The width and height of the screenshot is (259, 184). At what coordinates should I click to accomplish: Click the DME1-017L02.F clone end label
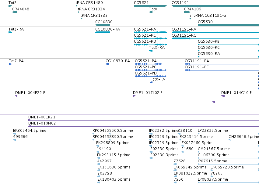pyautogui.click(x=148, y=93)
